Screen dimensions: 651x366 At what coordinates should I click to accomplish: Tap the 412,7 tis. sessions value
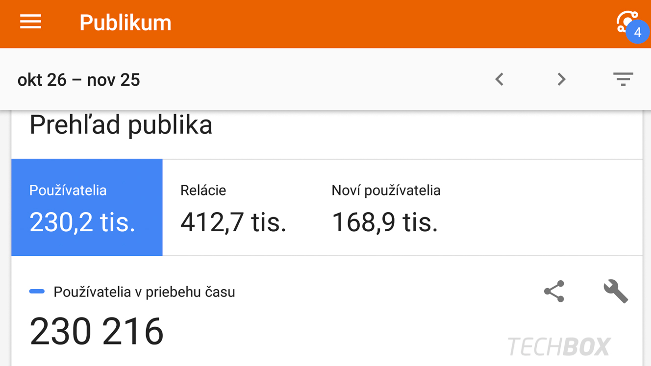tap(233, 222)
